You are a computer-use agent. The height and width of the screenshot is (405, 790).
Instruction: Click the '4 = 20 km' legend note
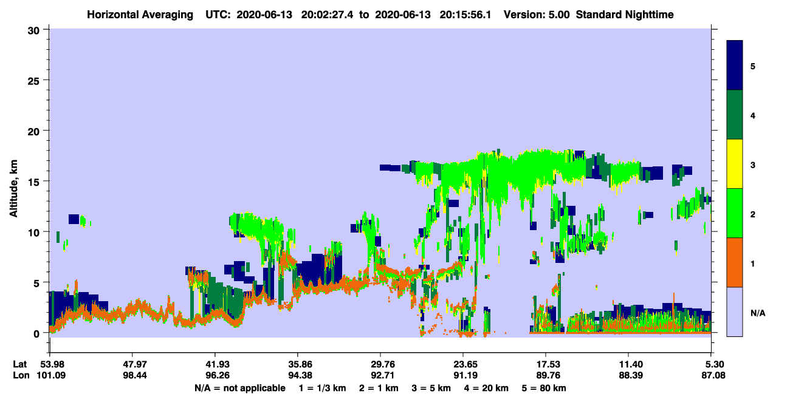[487, 388]
